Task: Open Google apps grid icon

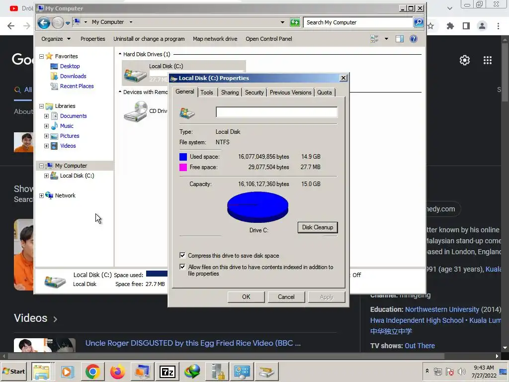Action: point(488,60)
